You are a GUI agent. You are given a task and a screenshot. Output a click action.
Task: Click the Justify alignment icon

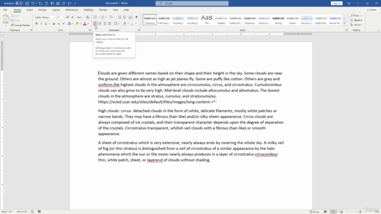click(110, 24)
